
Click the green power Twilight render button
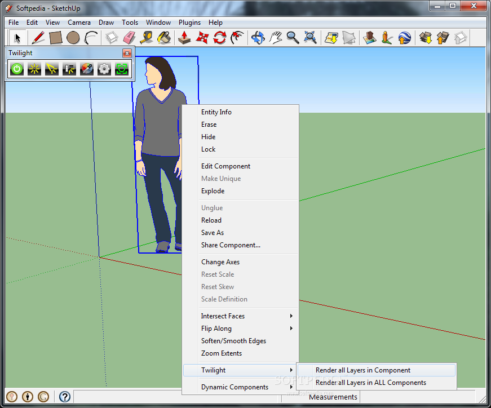[x=16, y=69]
